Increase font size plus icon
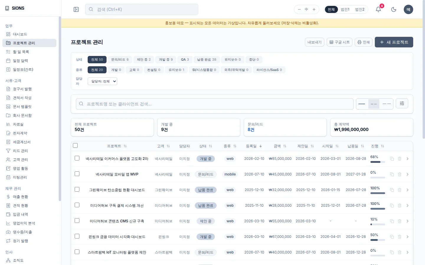The width and height of the screenshot is (425, 265). click(x=314, y=9)
